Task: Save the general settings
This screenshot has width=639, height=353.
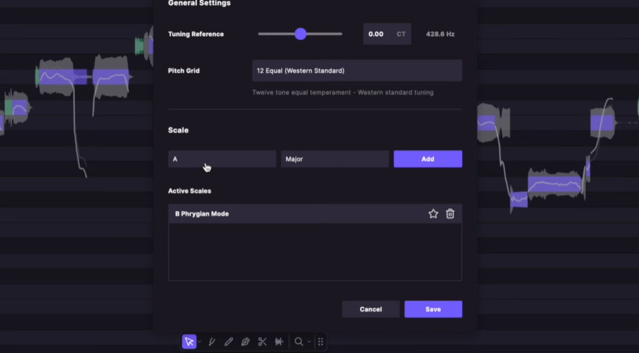Action: click(433, 309)
